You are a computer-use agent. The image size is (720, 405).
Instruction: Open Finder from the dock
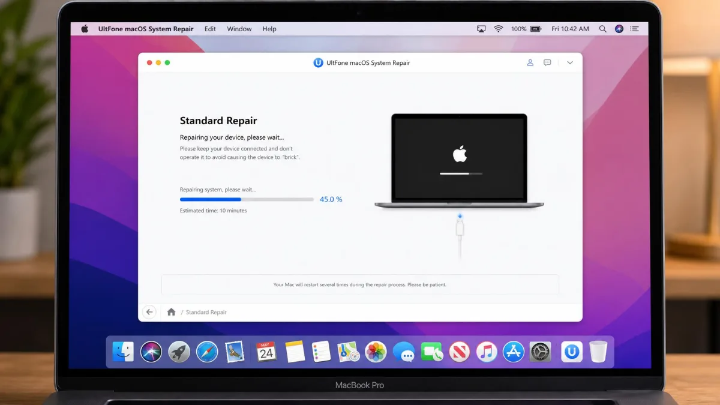point(123,352)
